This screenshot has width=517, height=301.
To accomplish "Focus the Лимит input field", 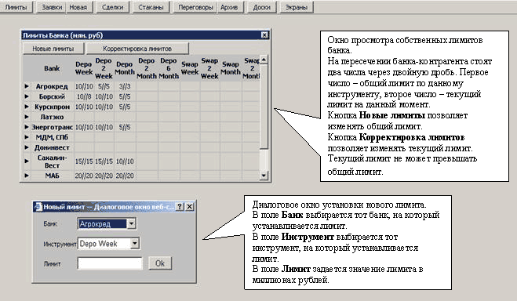I will pos(110,263).
